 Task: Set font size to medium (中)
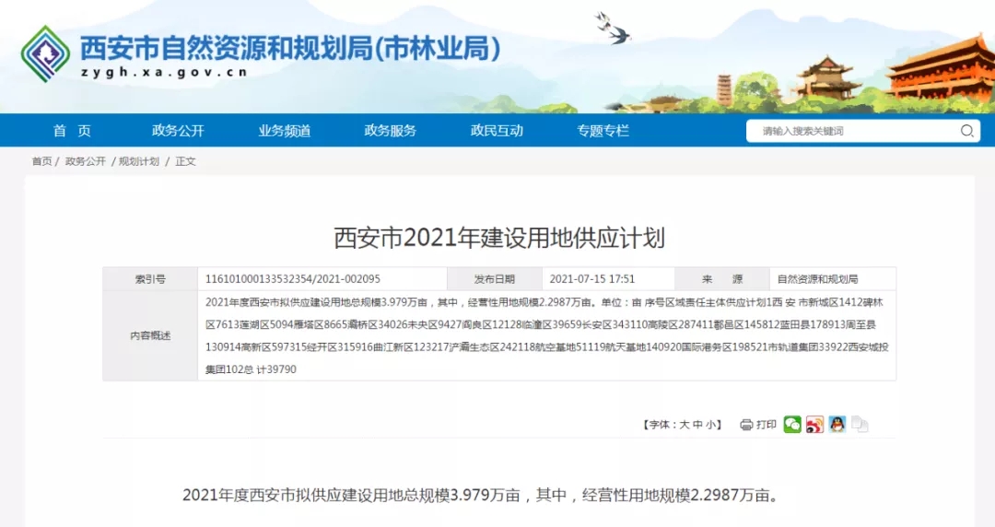[x=697, y=425]
